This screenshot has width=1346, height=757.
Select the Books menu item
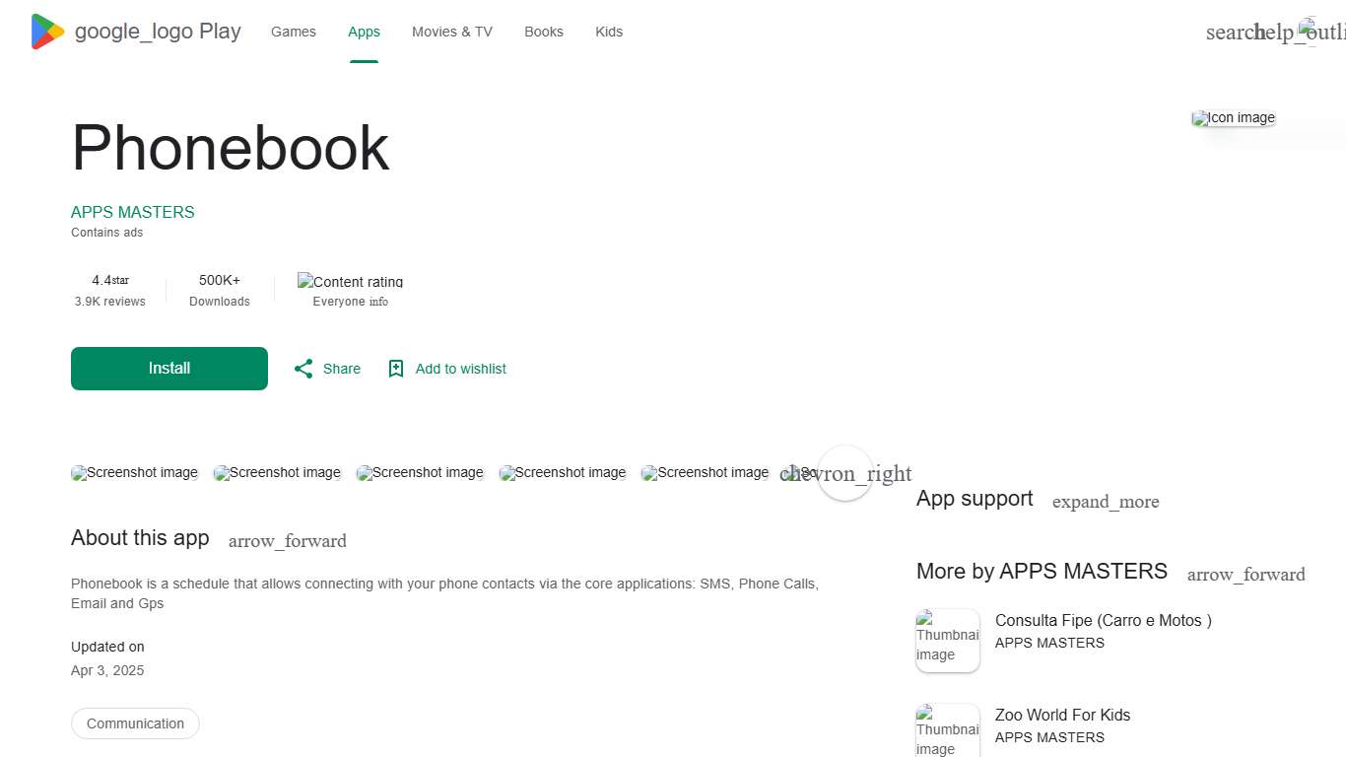click(543, 31)
